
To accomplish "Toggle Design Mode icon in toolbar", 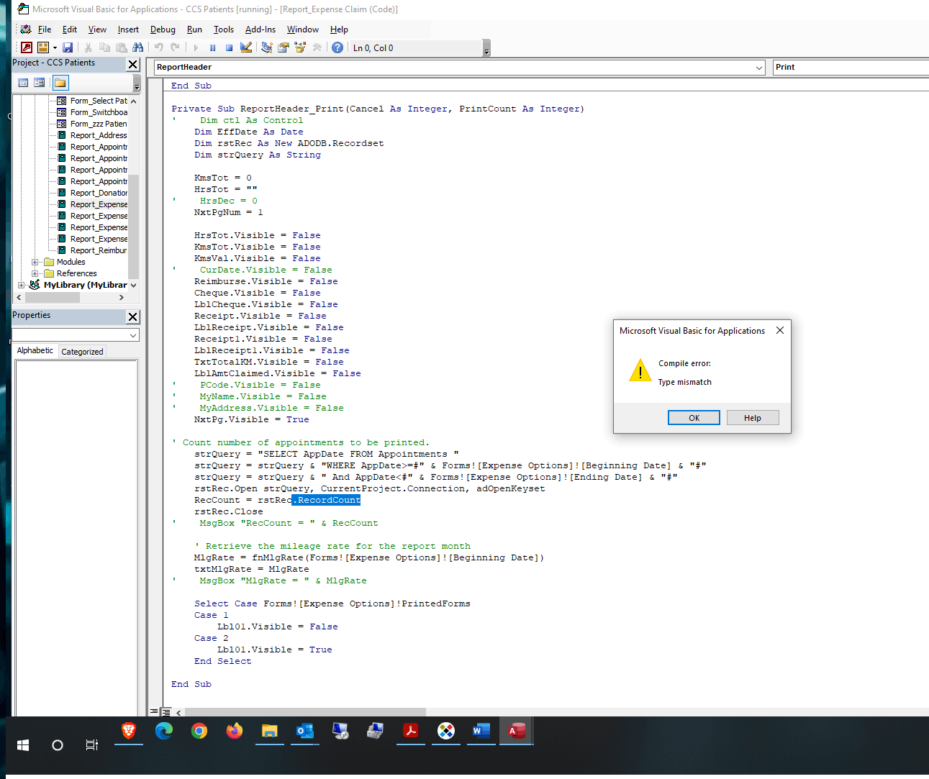I will pos(246,47).
